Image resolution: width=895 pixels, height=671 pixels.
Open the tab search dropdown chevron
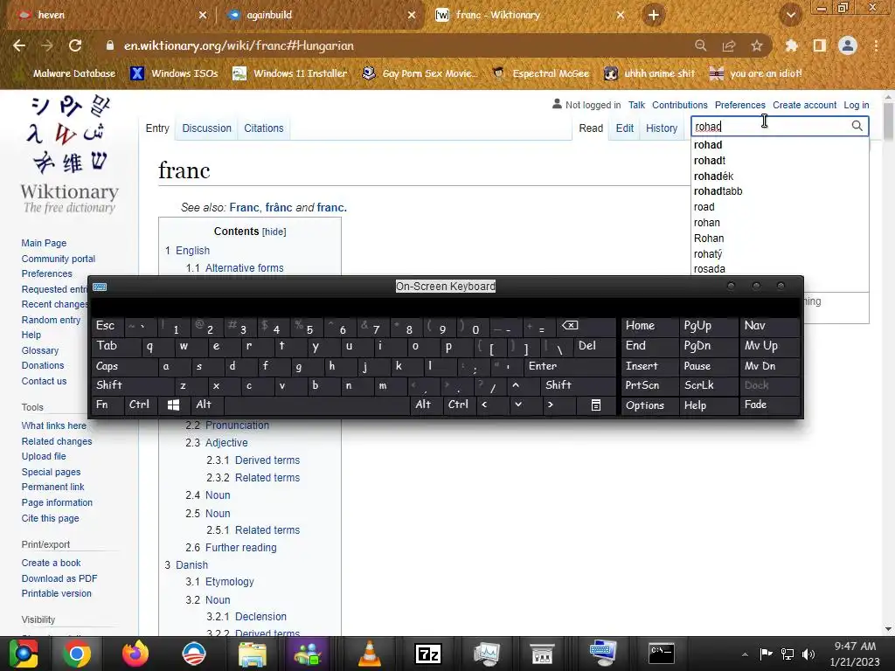point(790,15)
